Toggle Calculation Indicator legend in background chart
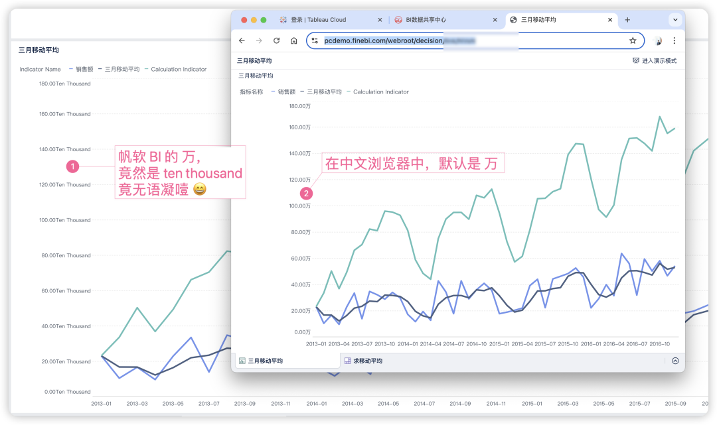The height and width of the screenshot is (425, 717). [175, 70]
